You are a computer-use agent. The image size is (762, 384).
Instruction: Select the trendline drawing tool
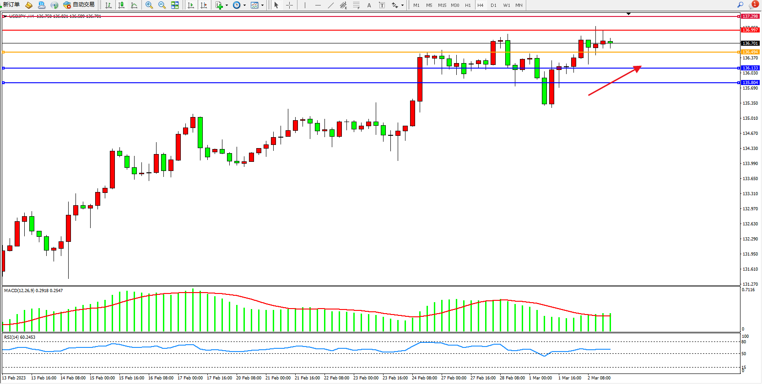pos(330,5)
